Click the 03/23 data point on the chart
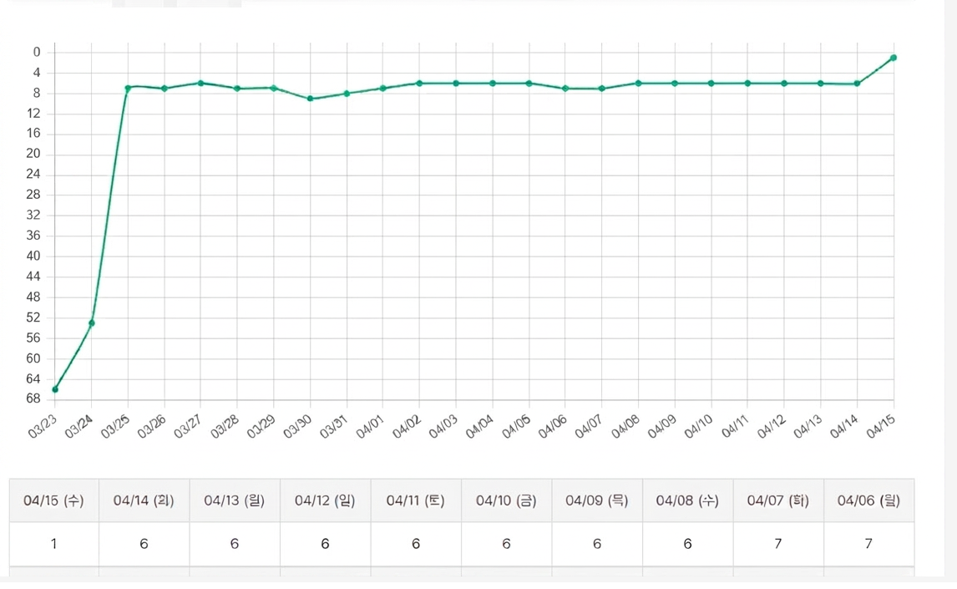The height and width of the screenshot is (589, 957). point(55,389)
